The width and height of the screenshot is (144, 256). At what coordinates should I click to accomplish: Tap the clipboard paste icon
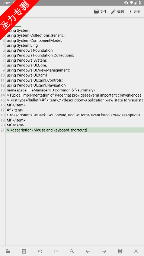point(24,251)
